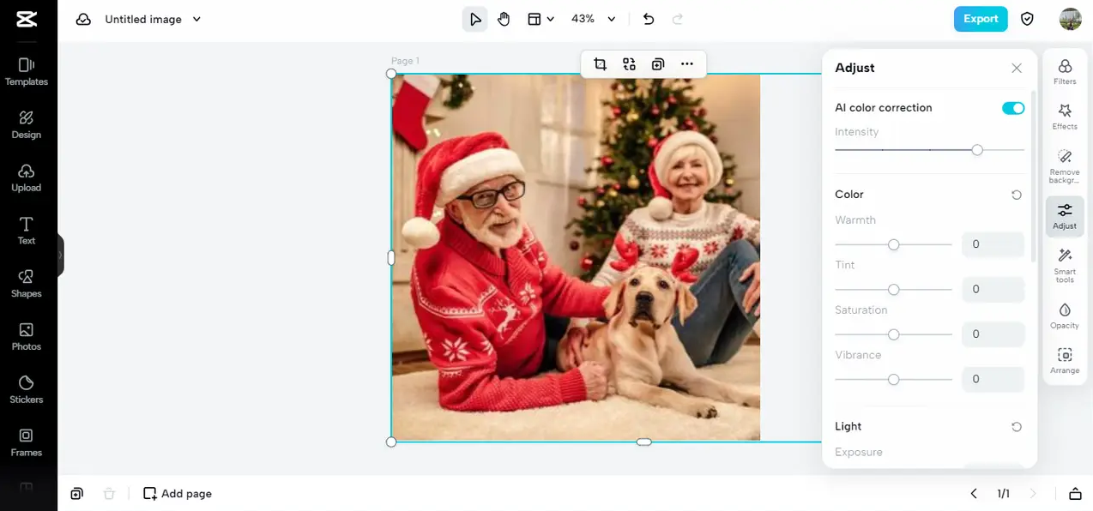
Task: Select the Adjust tool in right sidebar
Action: pos(1065,216)
